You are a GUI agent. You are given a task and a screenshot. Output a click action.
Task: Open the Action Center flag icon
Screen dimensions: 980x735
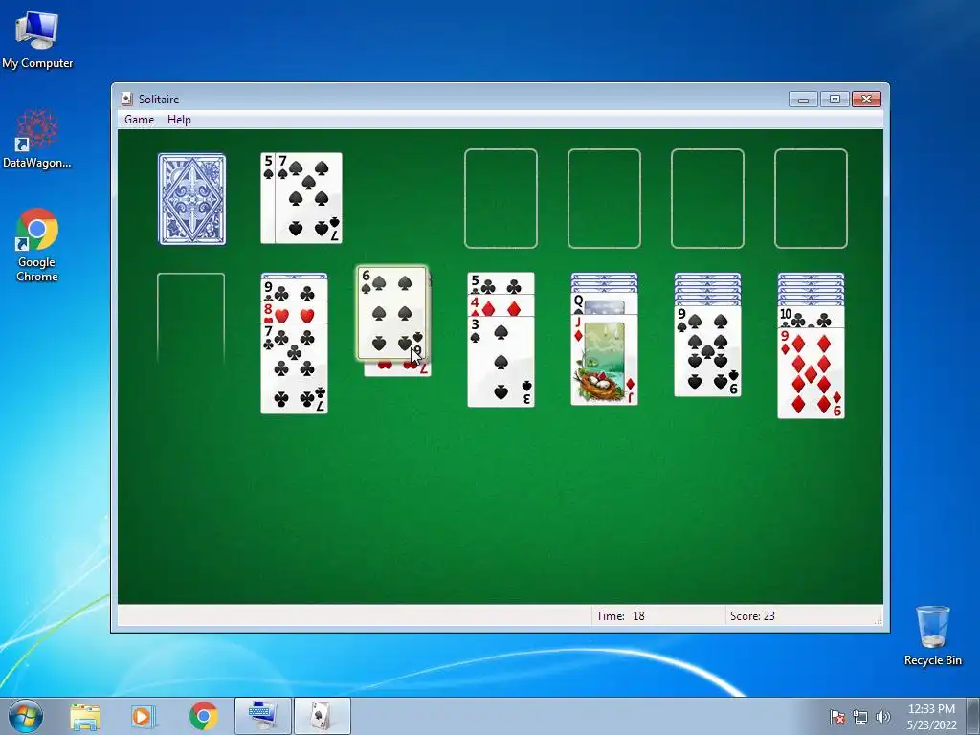(x=837, y=717)
